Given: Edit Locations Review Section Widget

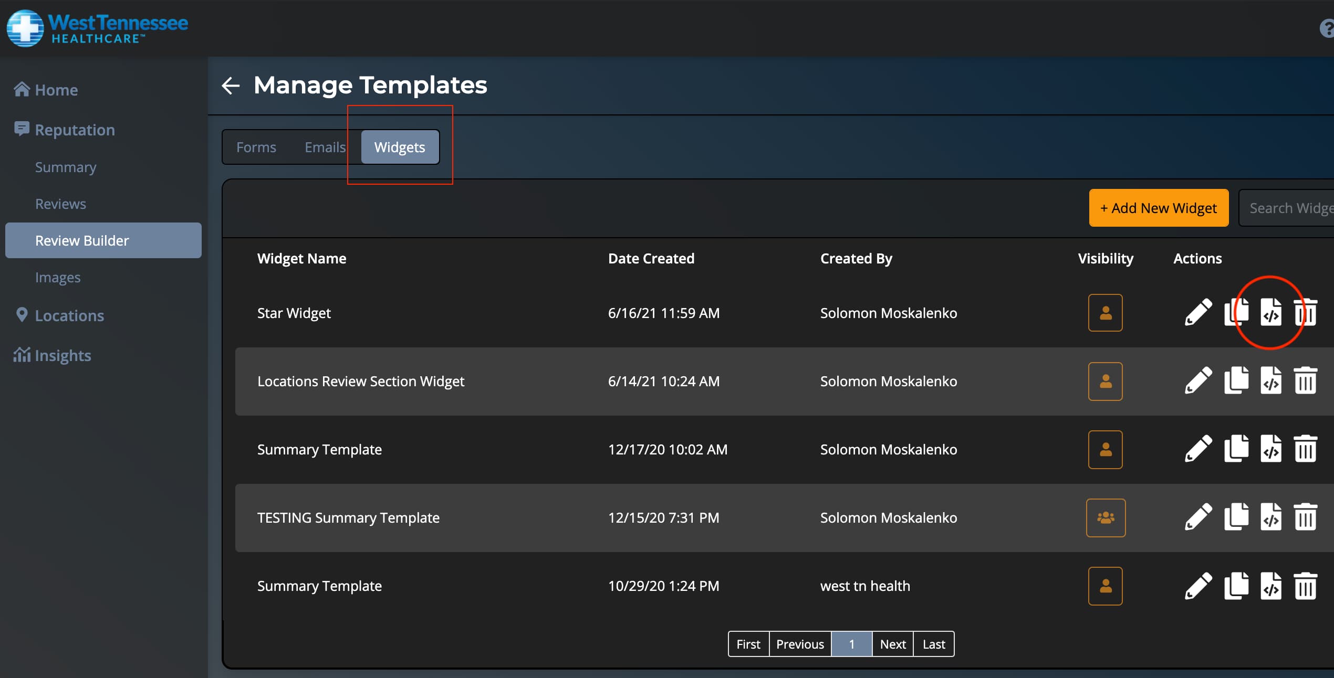Looking at the screenshot, I should 1198,381.
